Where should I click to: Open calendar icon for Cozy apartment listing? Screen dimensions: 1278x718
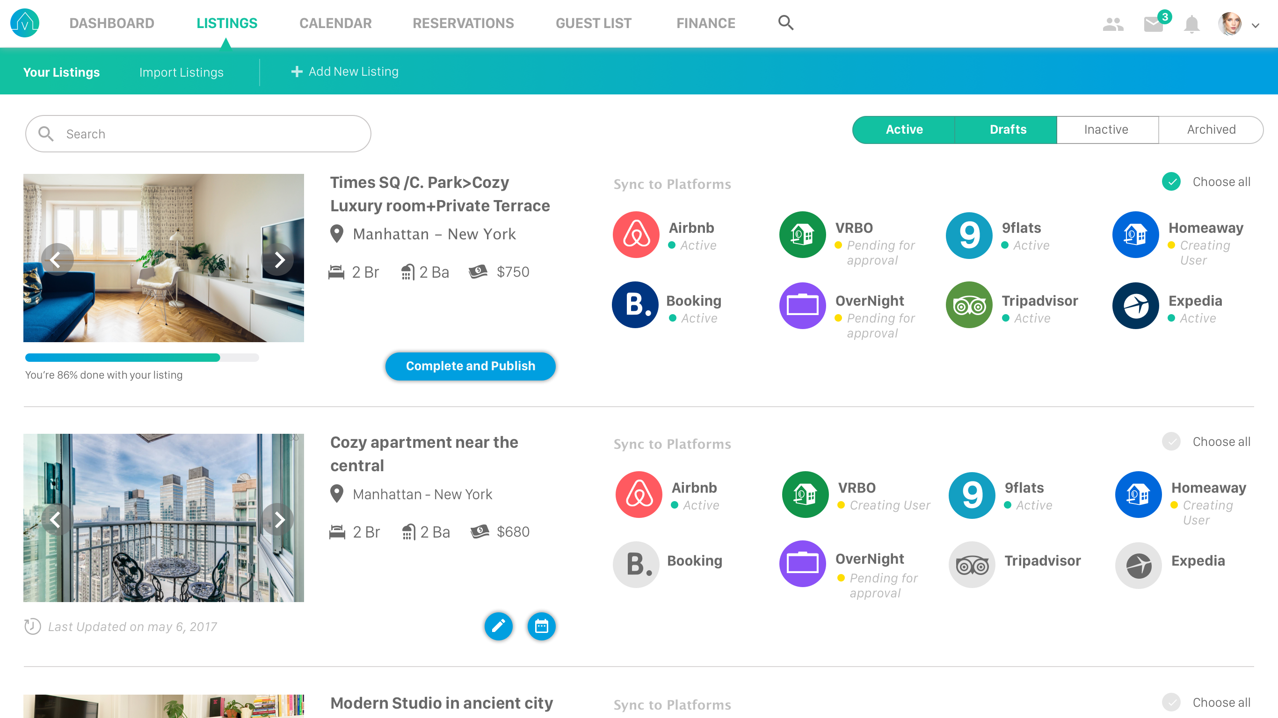click(541, 626)
